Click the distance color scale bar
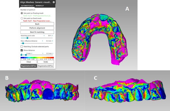Viewport: 170px width, 111px height. [x=37, y=58]
